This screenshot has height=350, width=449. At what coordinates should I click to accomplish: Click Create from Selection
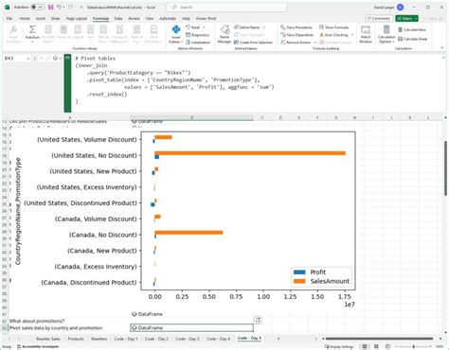[x=253, y=43]
